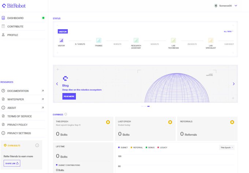
Task: Click the Profile person icon
Action: click(x=3, y=35)
